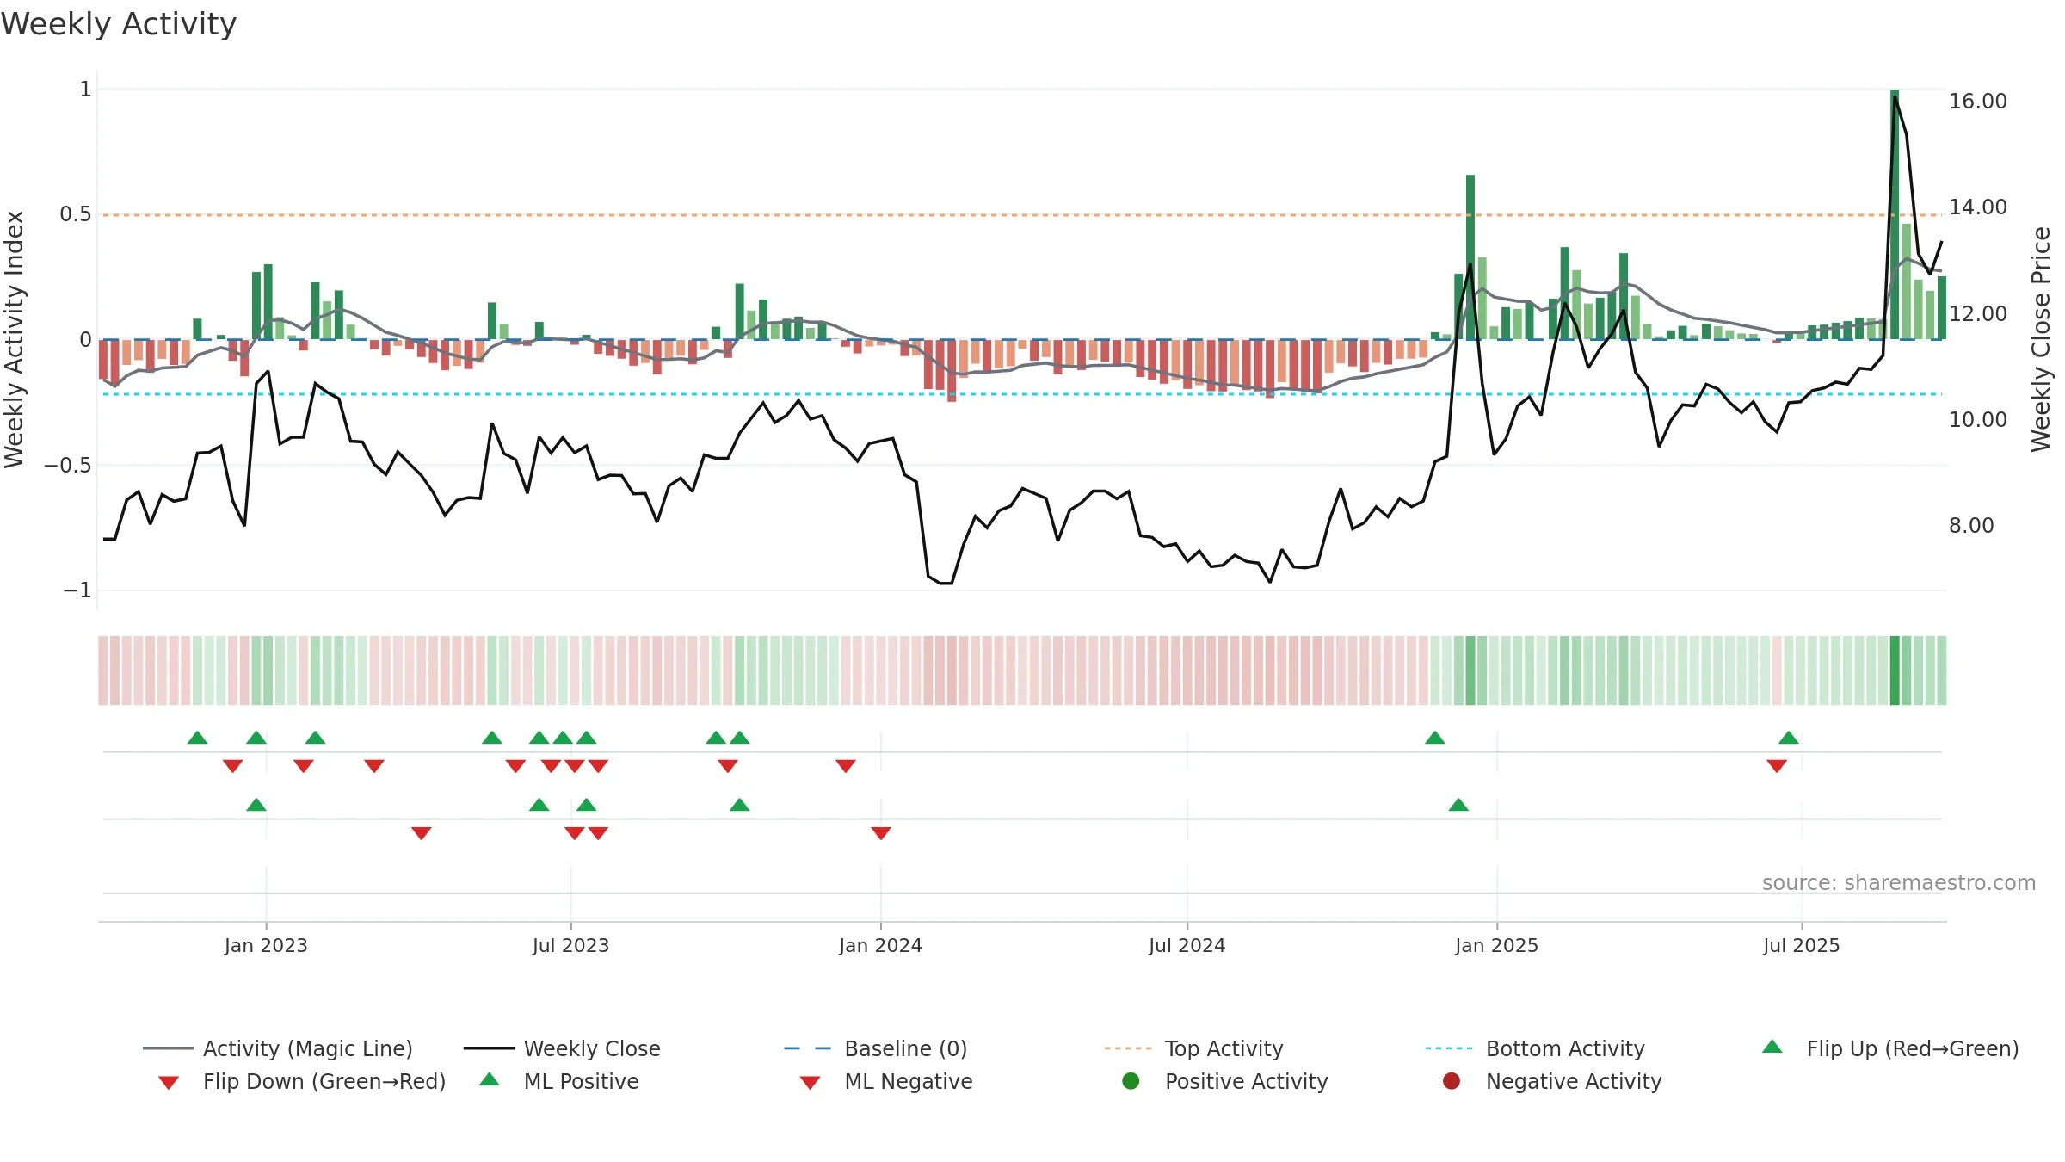Click the red flip-down triangle just before Jul 2025
Screen dimensions: 2065x1162
[x=1777, y=766]
